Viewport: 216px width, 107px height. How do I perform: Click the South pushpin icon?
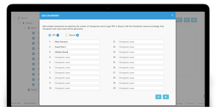coord(29,90)
